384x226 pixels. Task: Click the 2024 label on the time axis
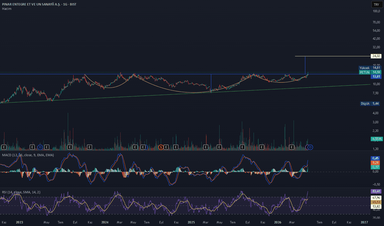105,222
